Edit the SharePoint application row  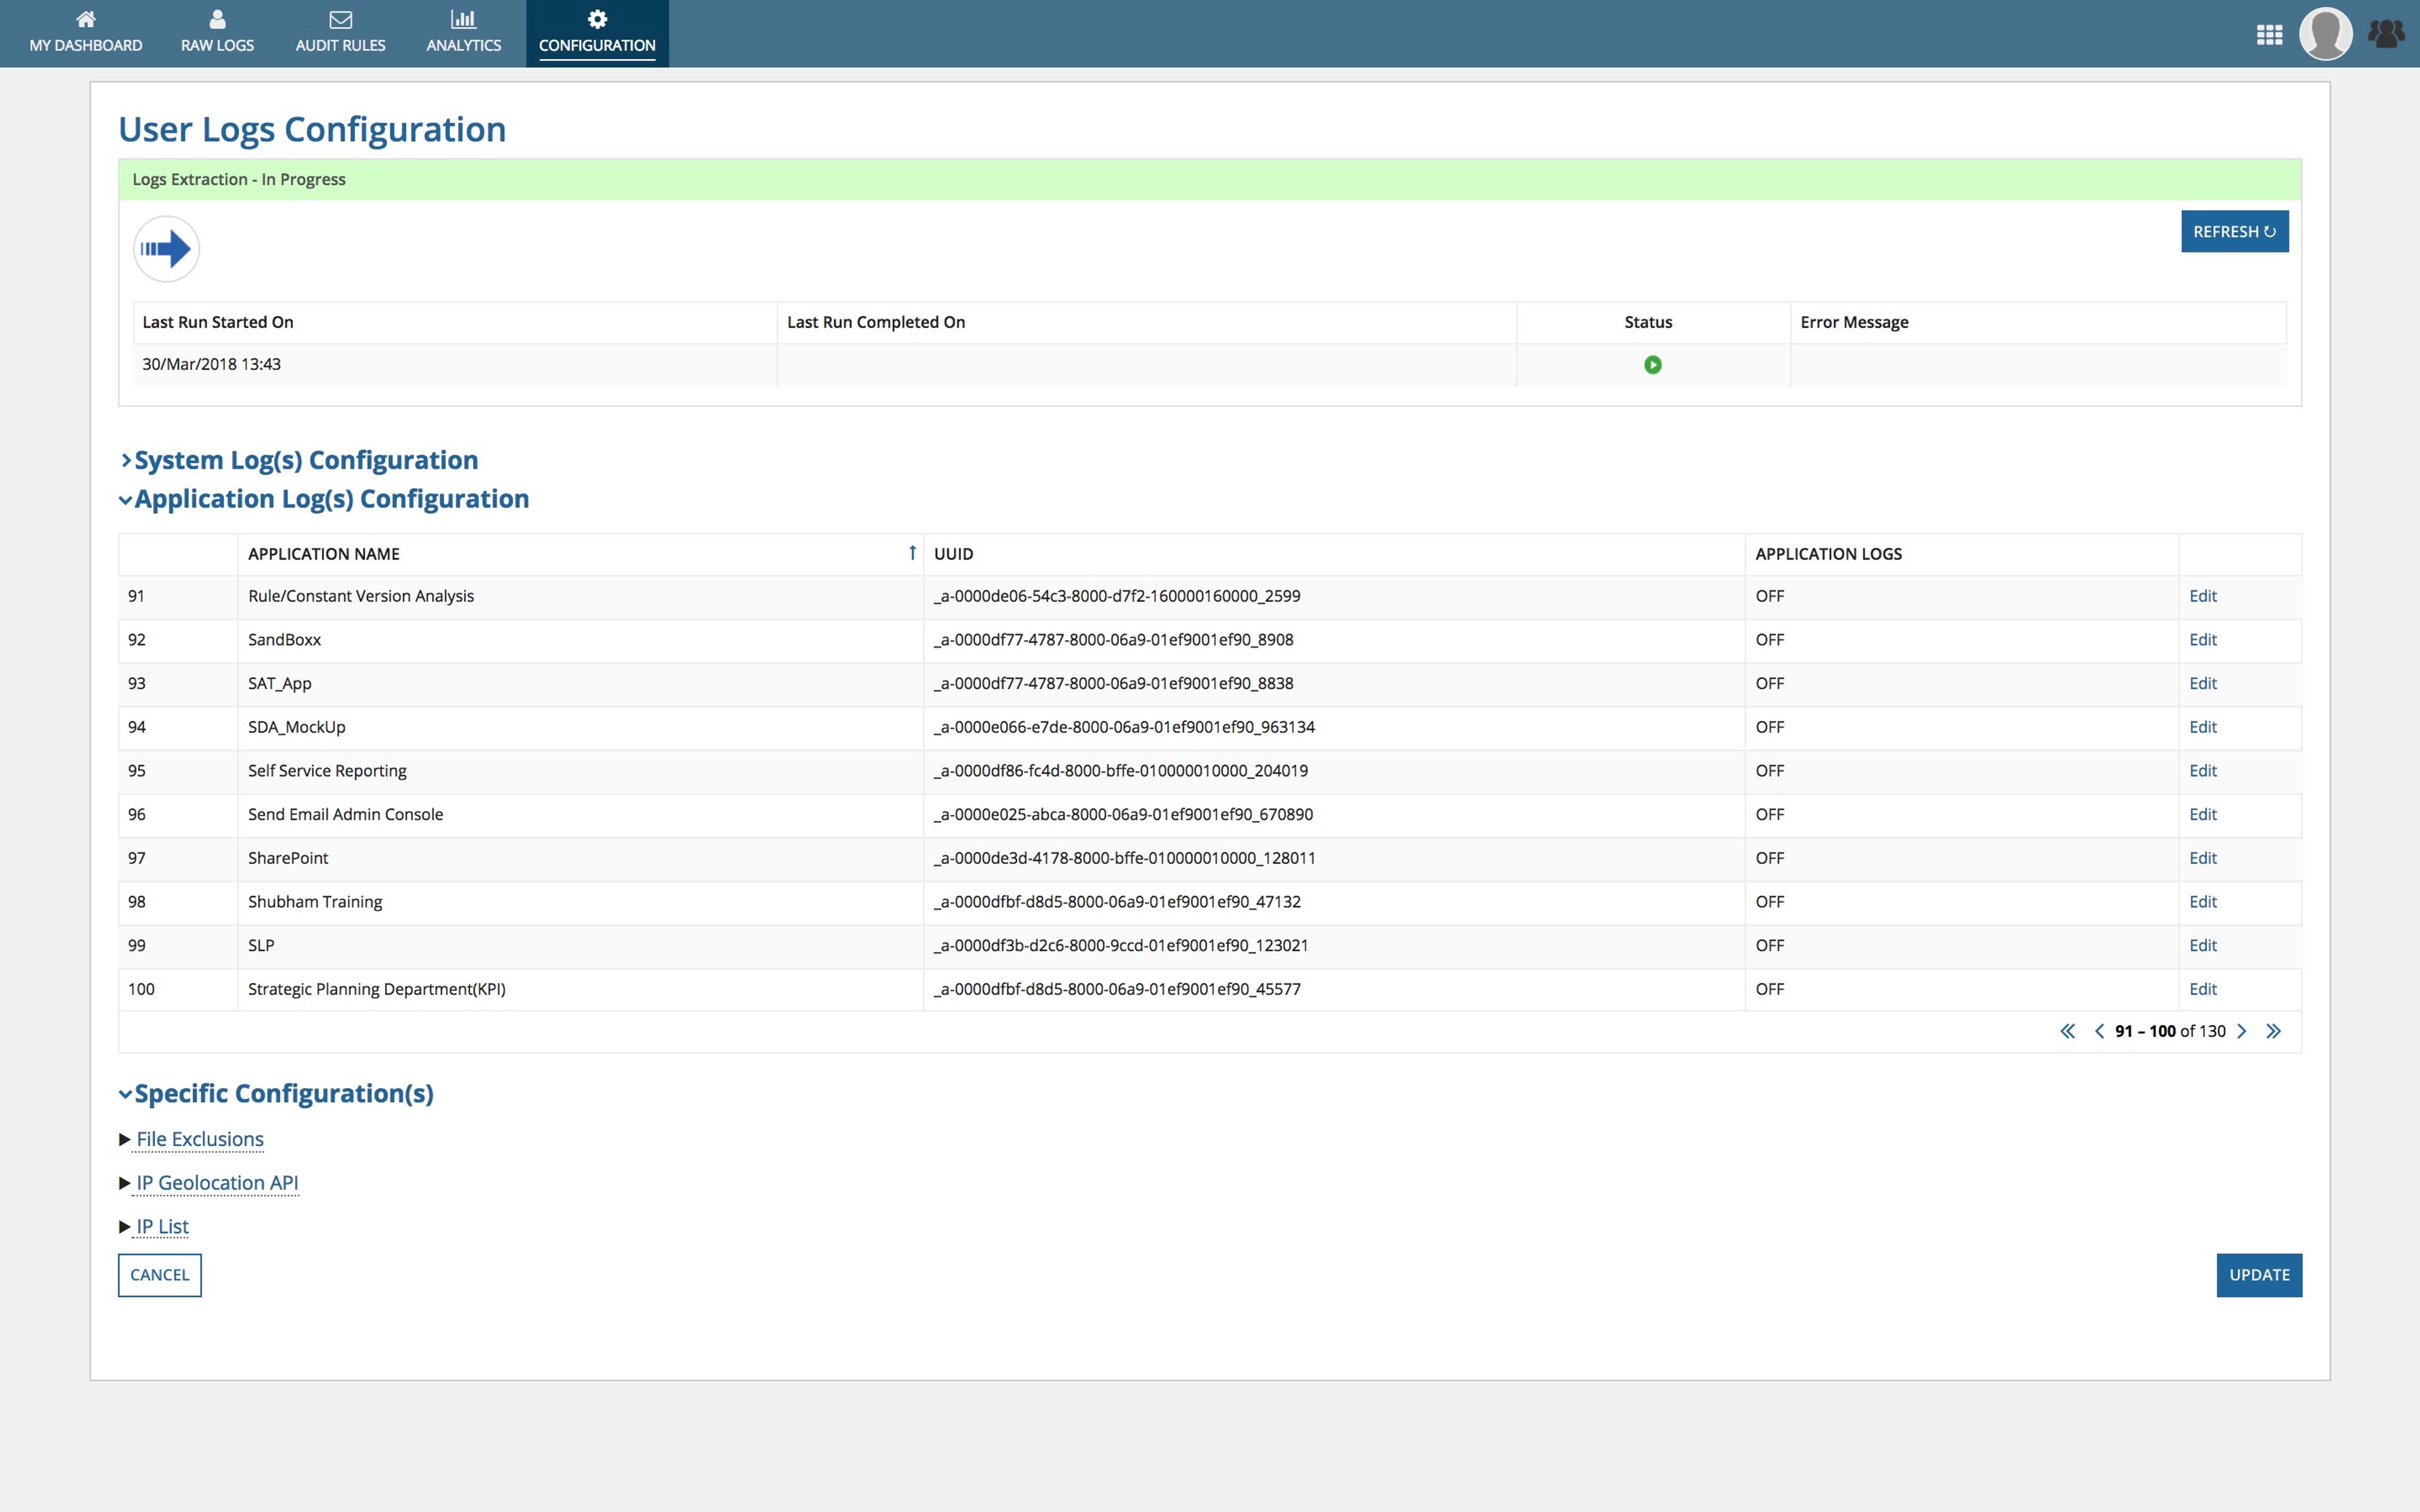(x=2202, y=858)
